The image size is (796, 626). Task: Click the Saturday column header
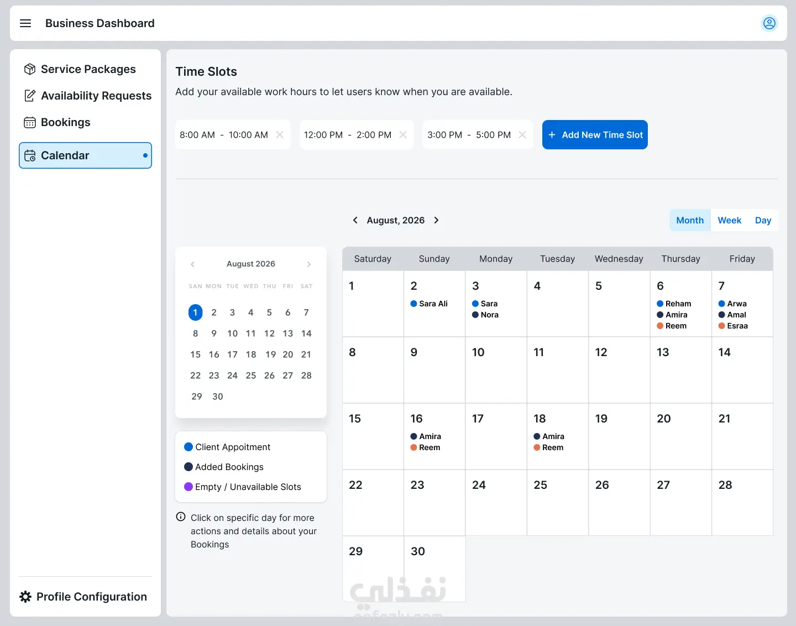pos(373,259)
